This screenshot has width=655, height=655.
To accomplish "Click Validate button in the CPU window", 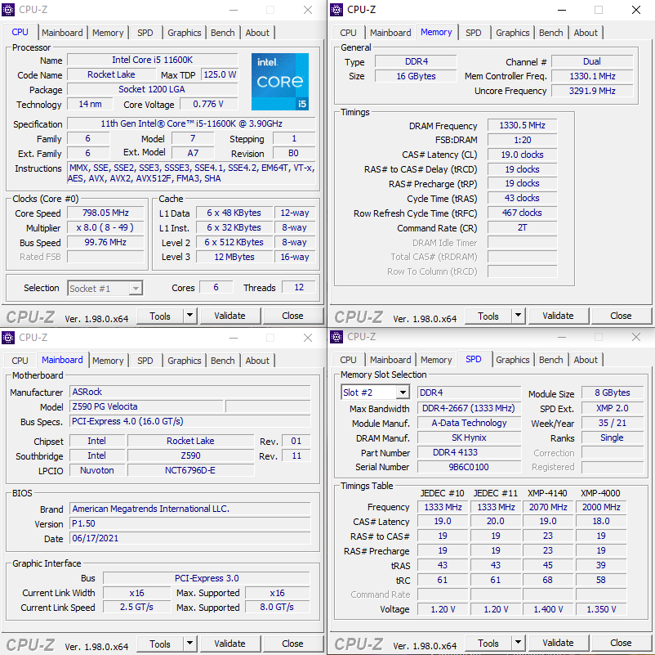I will point(230,316).
